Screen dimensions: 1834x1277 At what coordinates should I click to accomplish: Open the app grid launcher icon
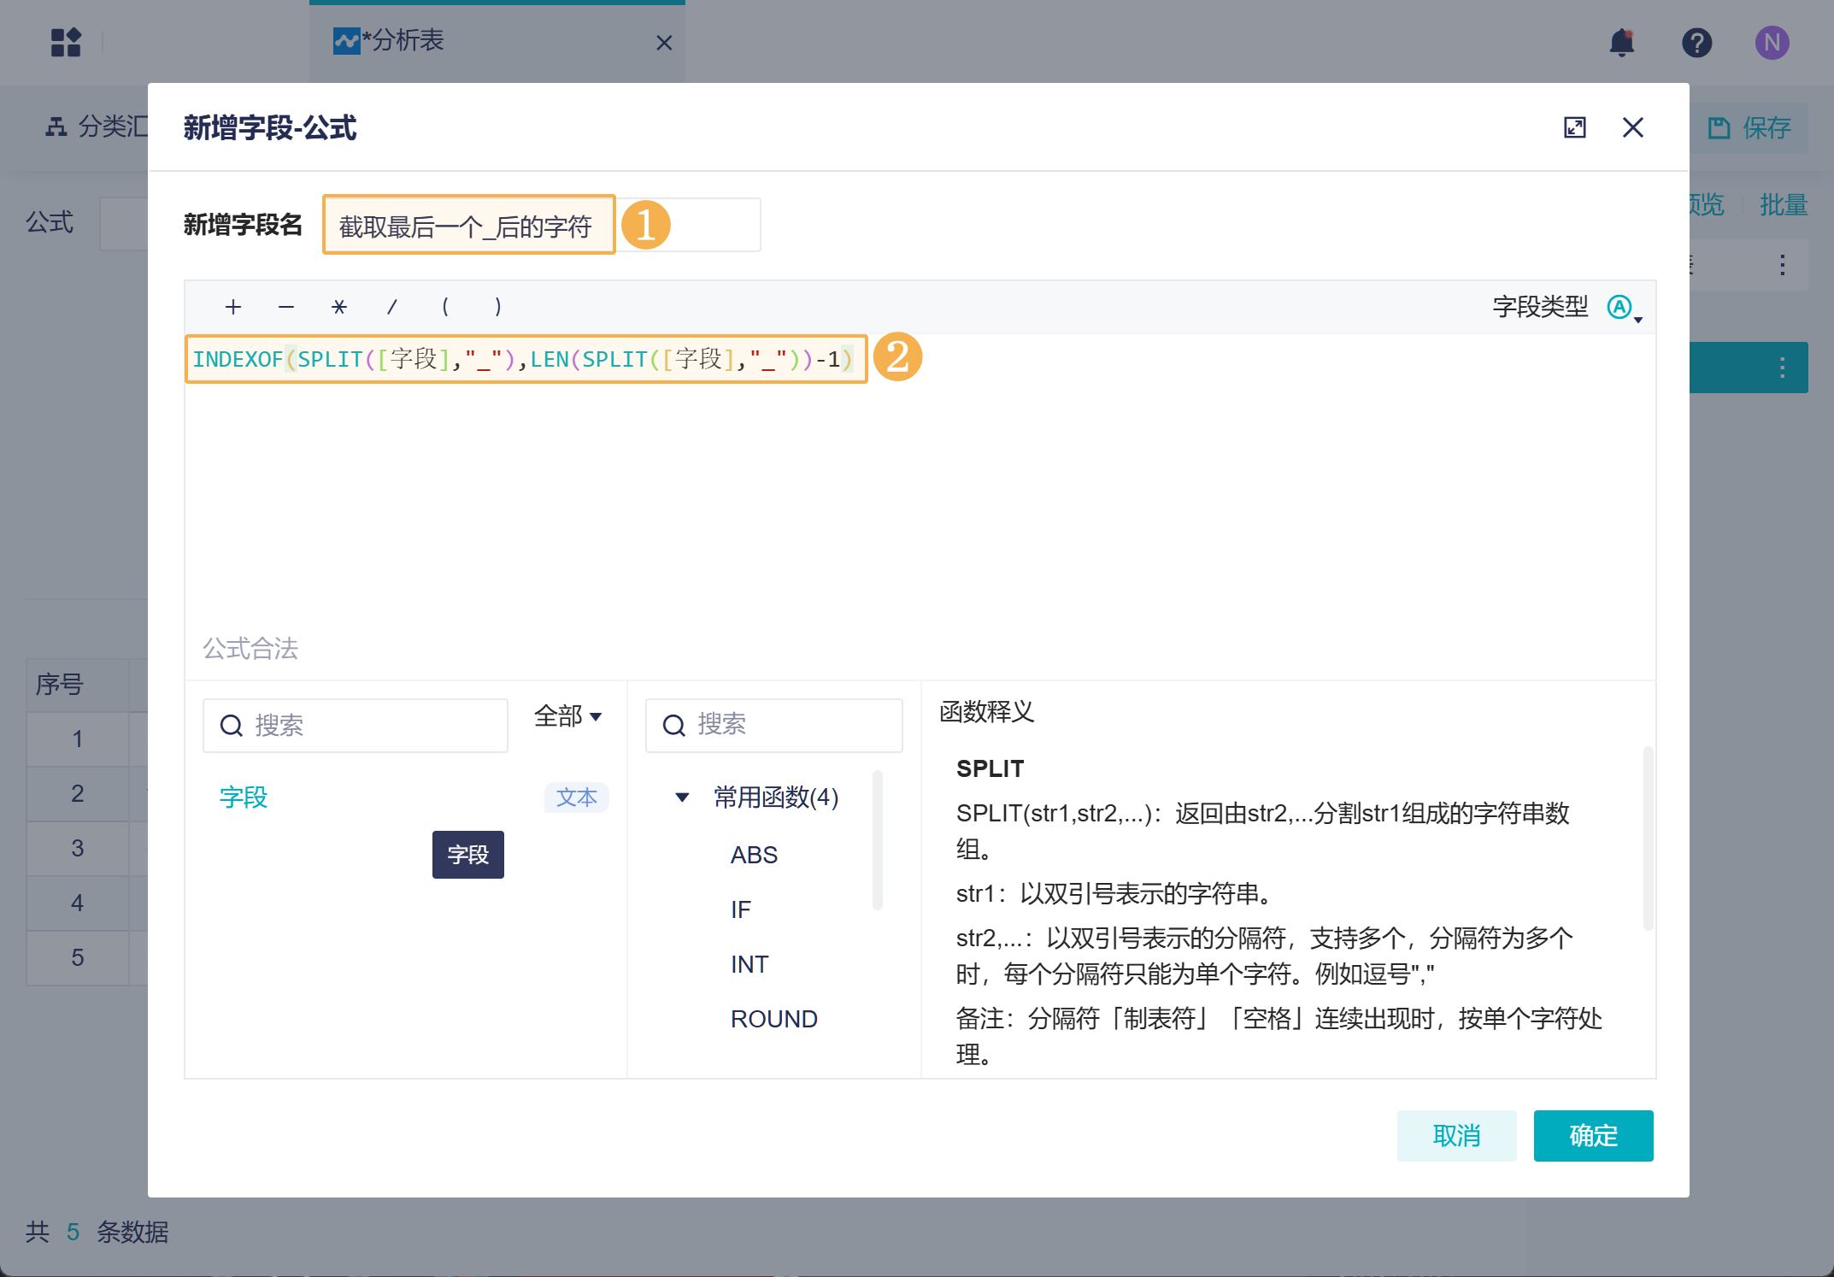coord(66,42)
